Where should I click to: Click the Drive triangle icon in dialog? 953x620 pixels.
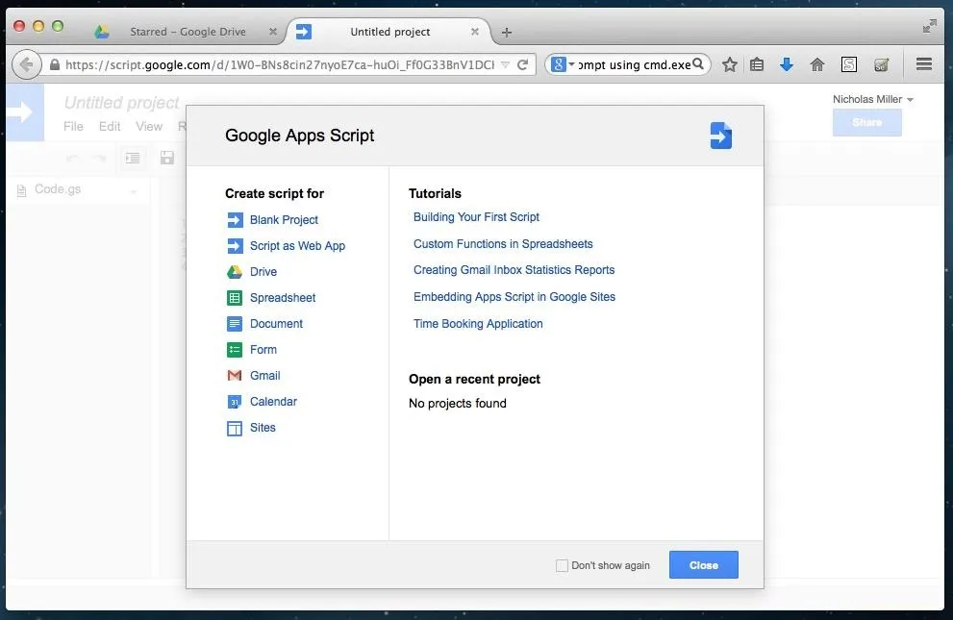[235, 272]
